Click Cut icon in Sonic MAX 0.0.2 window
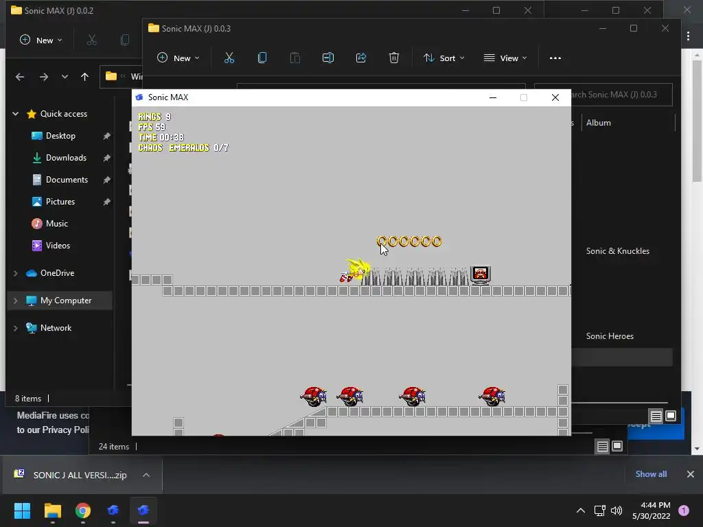The image size is (703, 527). tap(91, 40)
